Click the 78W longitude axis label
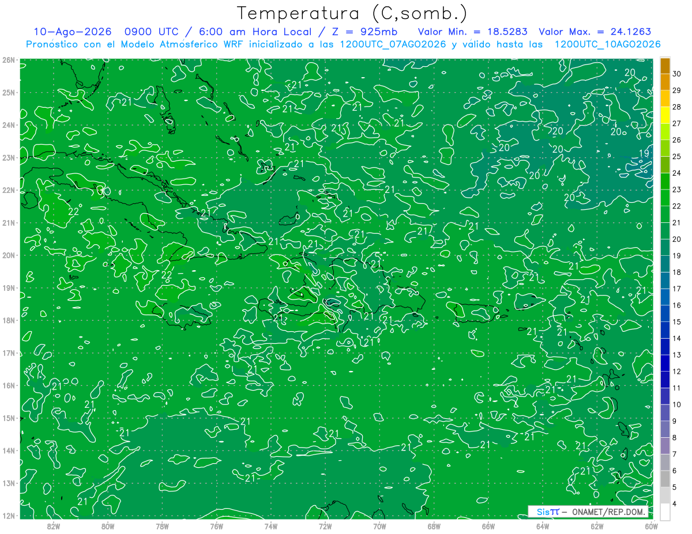This screenshot has width=692, height=534. pos(162,526)
